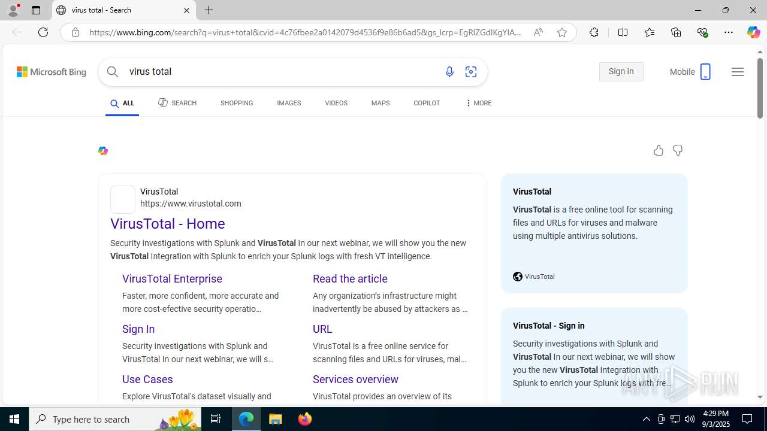
Task: Open the Collections icon
Action: coord(676,32)
